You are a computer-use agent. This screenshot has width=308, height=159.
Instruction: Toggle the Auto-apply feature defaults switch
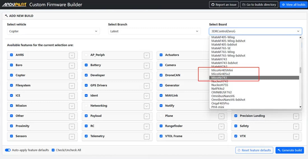8,150
